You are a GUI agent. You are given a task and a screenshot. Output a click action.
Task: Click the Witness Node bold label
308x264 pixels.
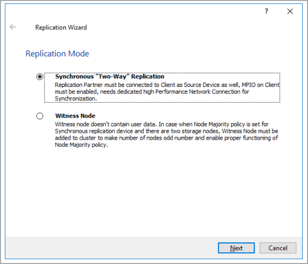pyautogui.click(x=75, y=116)
